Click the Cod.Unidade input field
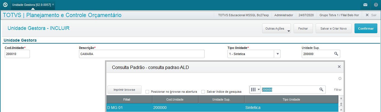 17,54
